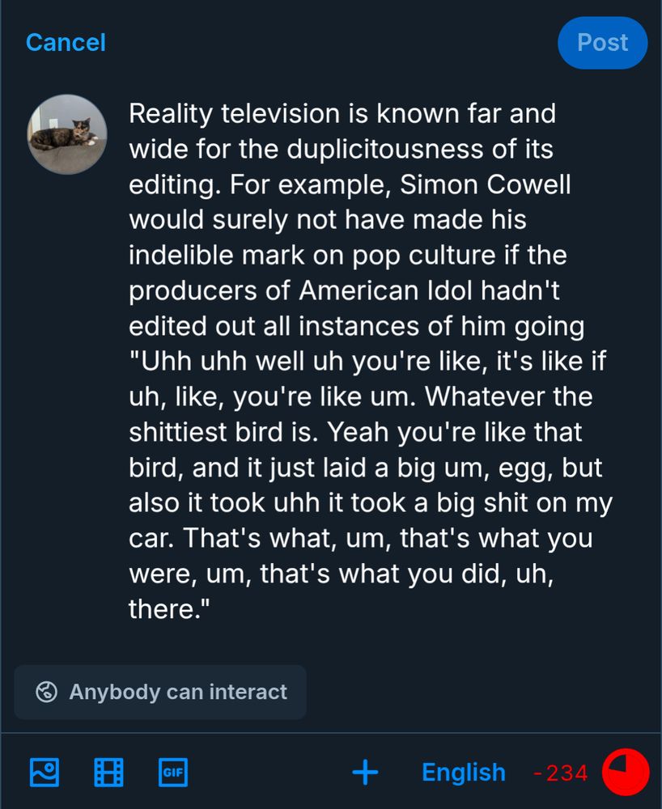
Task: Click the cat profile avatar
Action: coord(67,134)
